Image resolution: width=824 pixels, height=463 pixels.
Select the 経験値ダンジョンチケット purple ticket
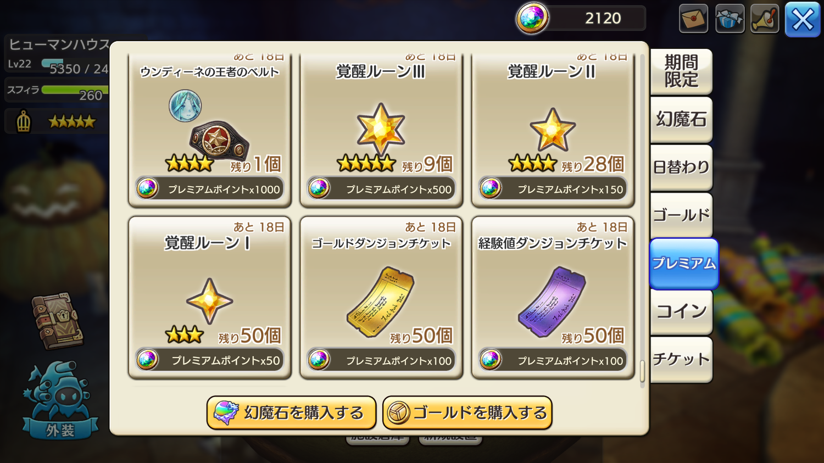point(553,297)
